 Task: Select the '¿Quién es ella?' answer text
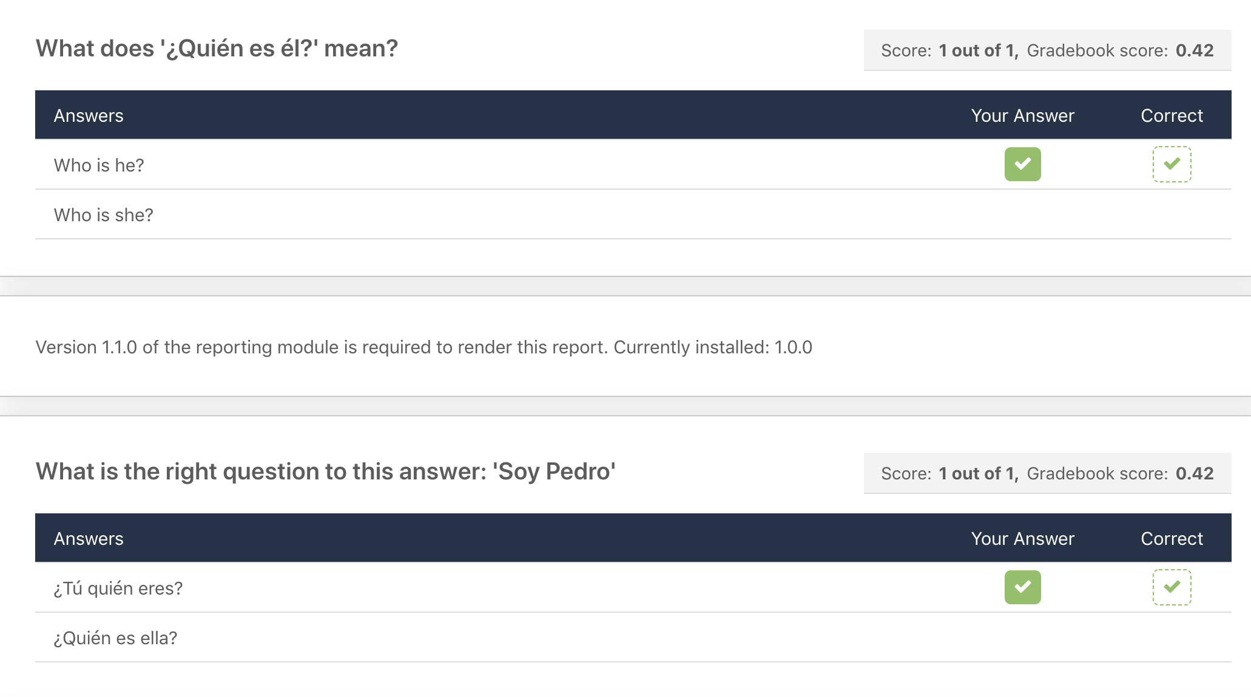point(115,638)
